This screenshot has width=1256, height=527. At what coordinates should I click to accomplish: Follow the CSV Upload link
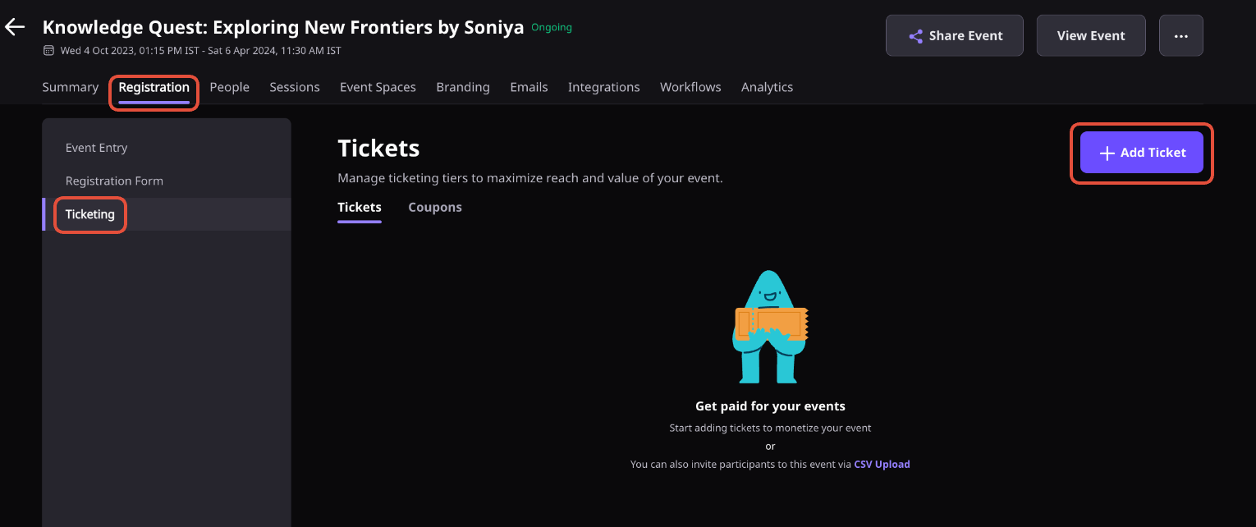pyautogui.click(x=882, y=465)
